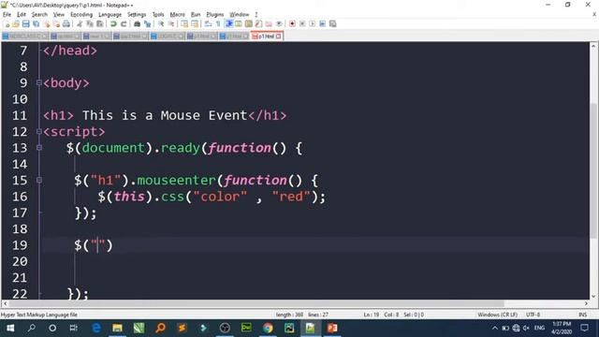Viewport: 599px width, 337px height.
Task: Click the horizontal scrollbar right arrow
Action: 586,303
